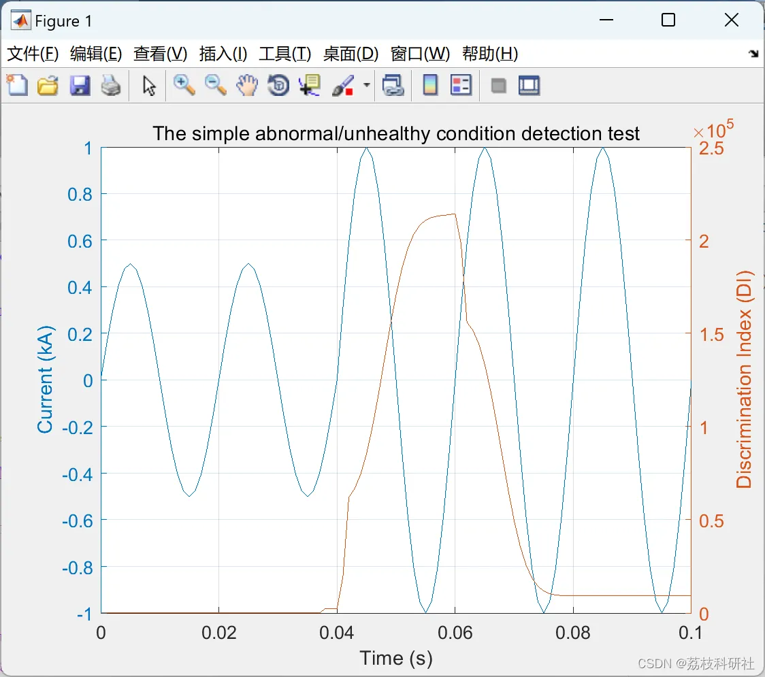
Task: Open the 插入(I) menu
Action: (223, 53)
